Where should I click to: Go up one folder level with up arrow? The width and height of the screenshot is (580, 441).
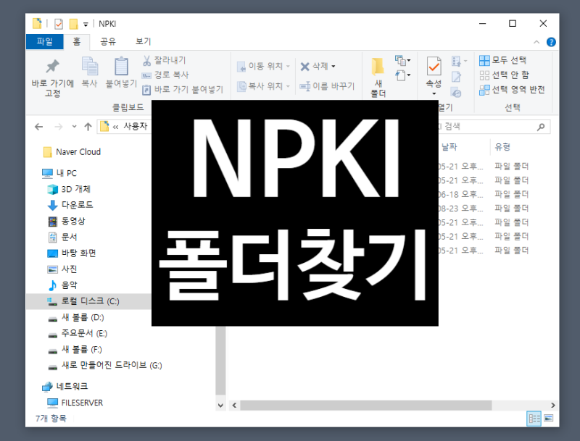tap(88, 127)
